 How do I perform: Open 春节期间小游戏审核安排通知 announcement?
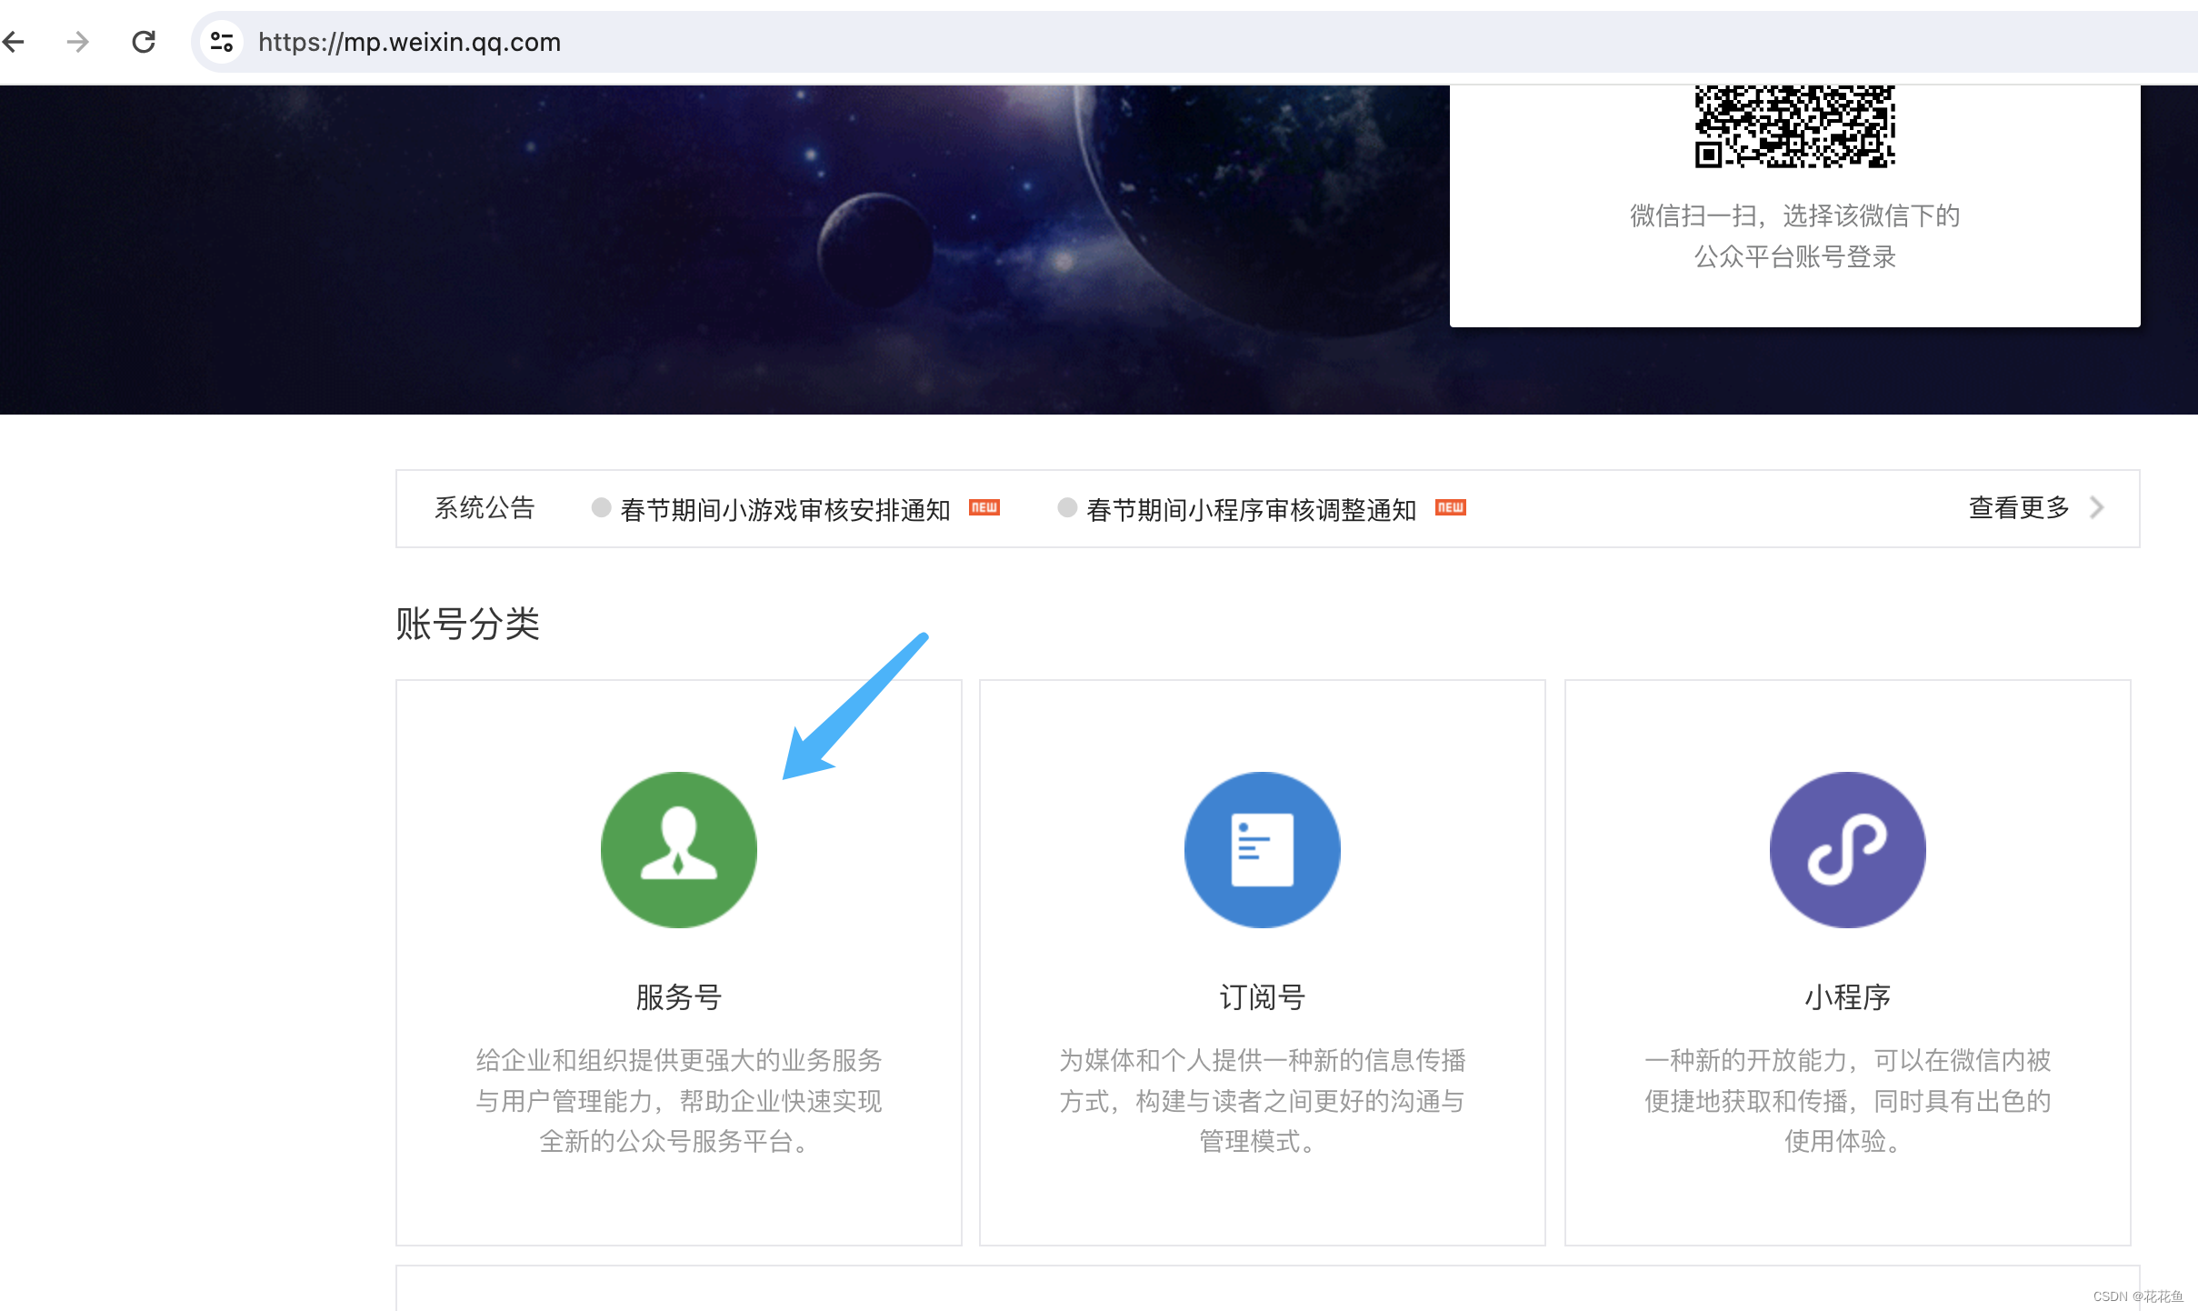[x=784, y=510]
